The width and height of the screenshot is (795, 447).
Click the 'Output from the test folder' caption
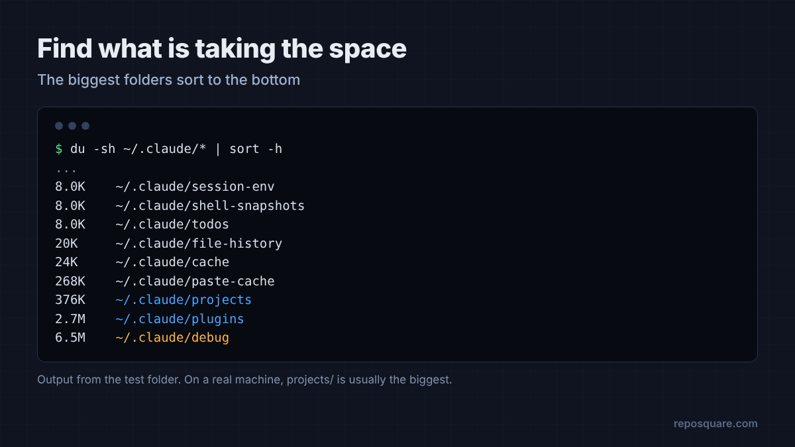244,381
